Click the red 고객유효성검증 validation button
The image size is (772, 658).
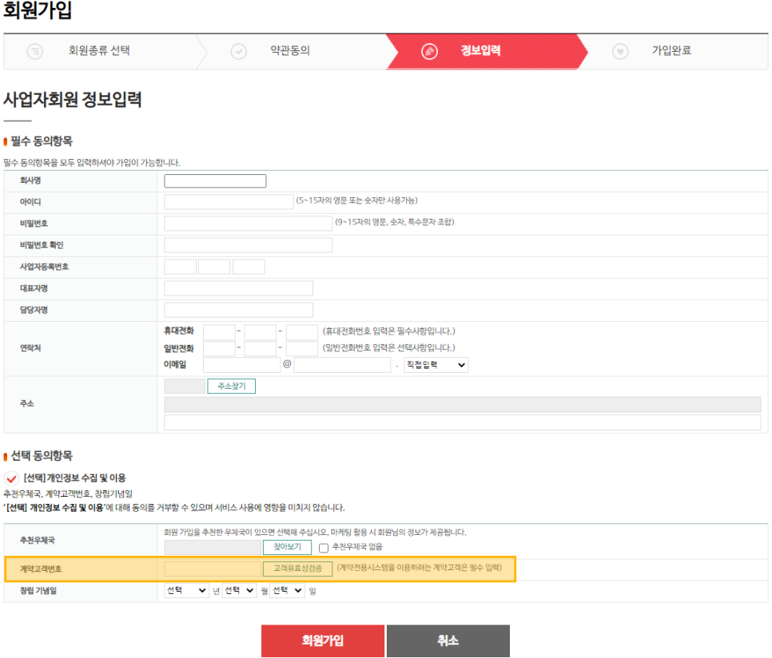[296, 569]
